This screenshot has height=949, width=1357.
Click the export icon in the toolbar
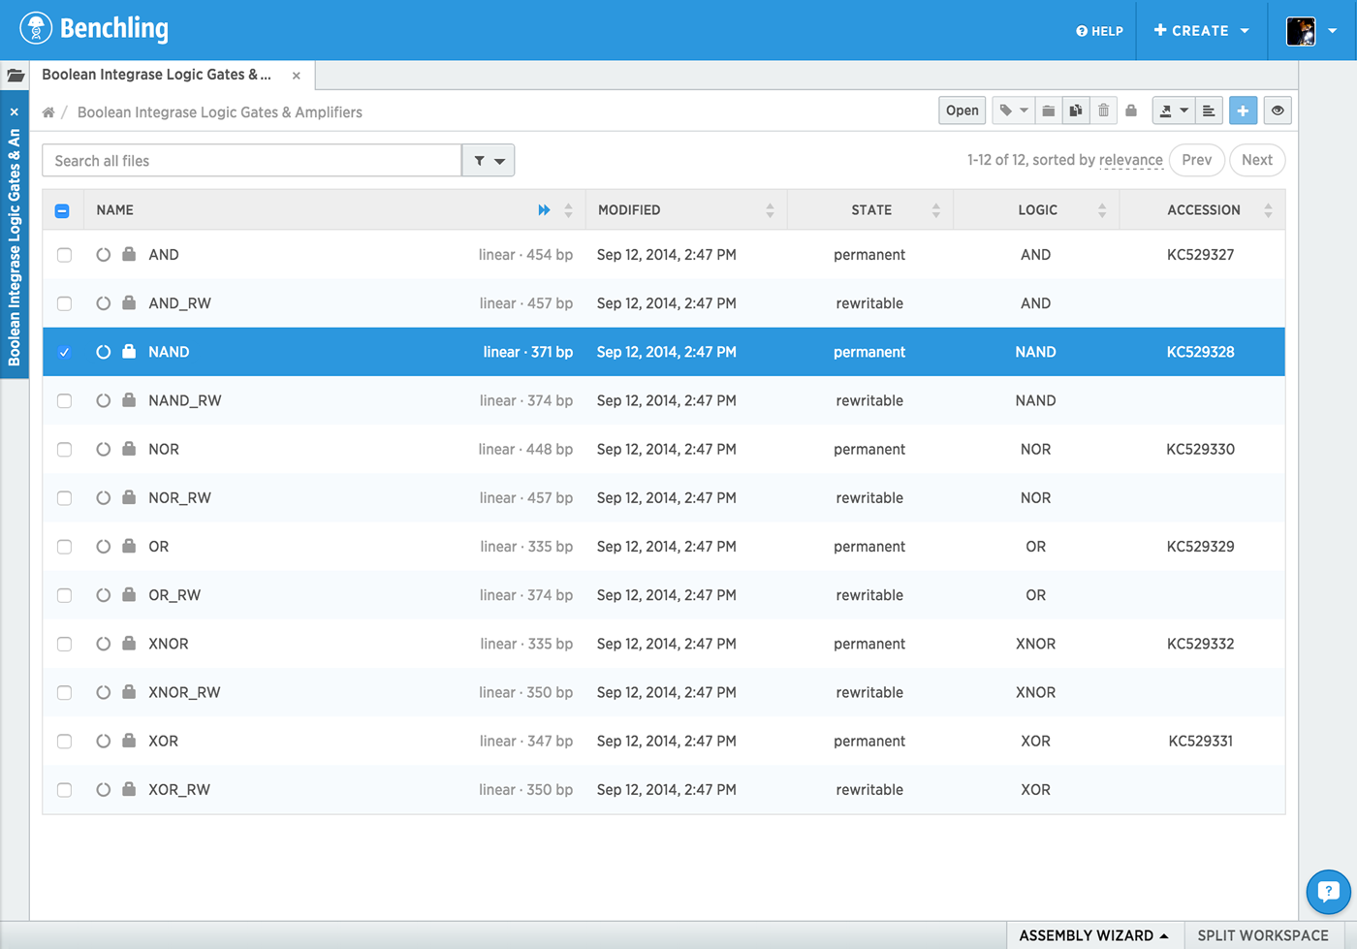point(1167,110)
